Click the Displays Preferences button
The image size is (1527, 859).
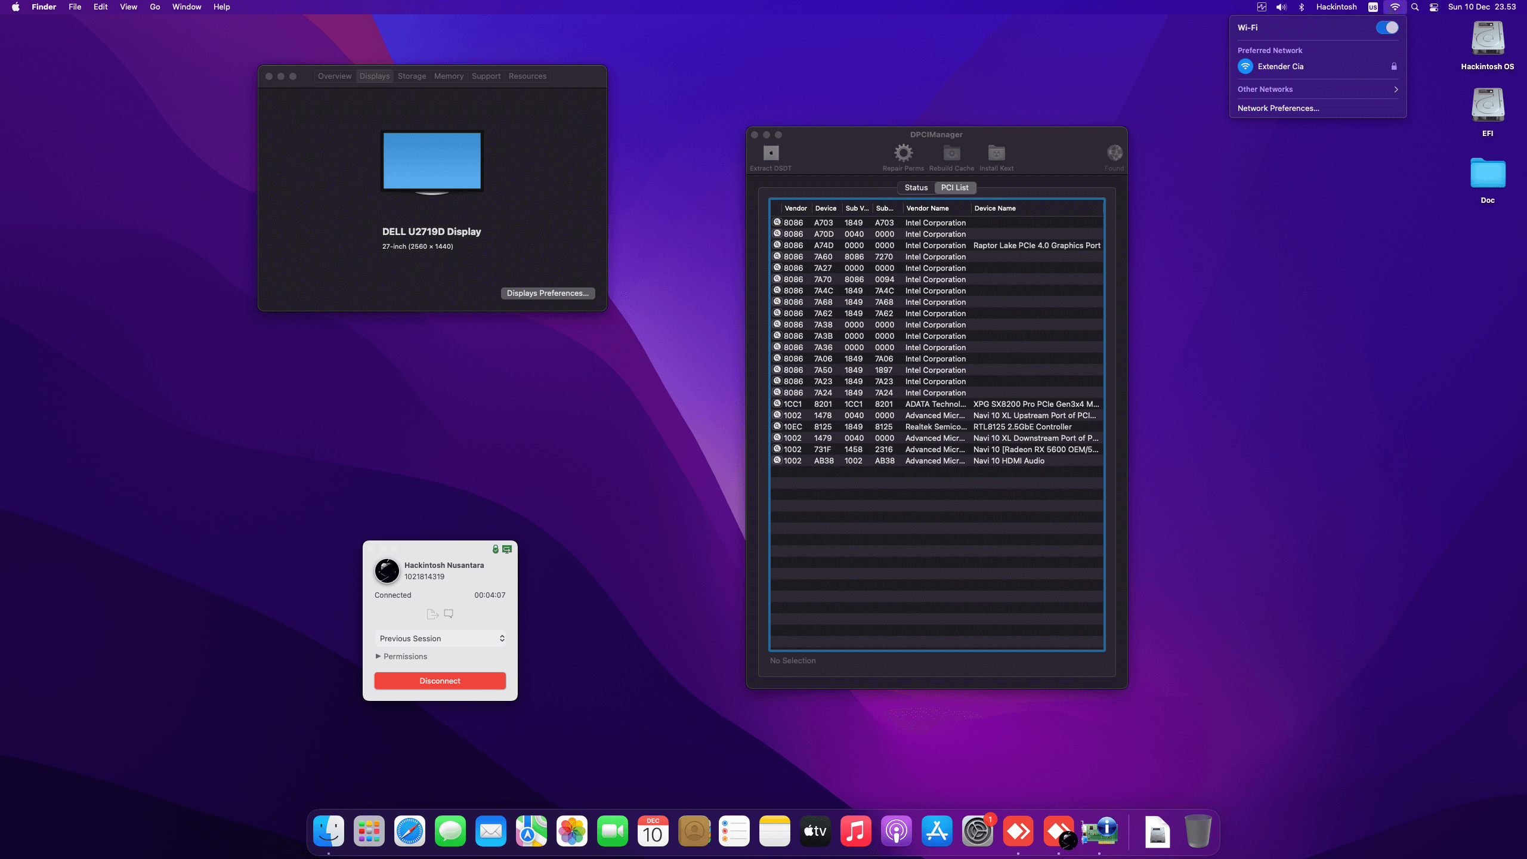[548, 293]
